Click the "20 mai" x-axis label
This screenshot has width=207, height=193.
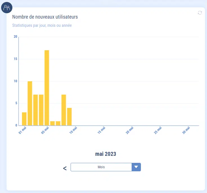point(130,131)
